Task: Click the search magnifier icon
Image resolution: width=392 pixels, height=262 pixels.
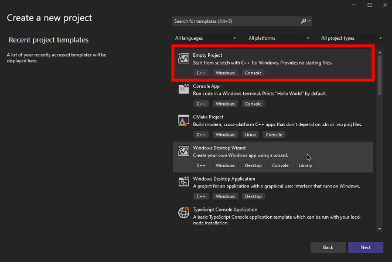Action: (304, 21)
